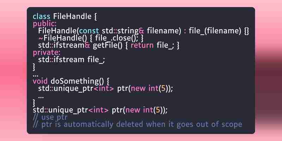Click the 'filename)' parameter after std::string&
282x141 pixels.
(x=164, y=31)
